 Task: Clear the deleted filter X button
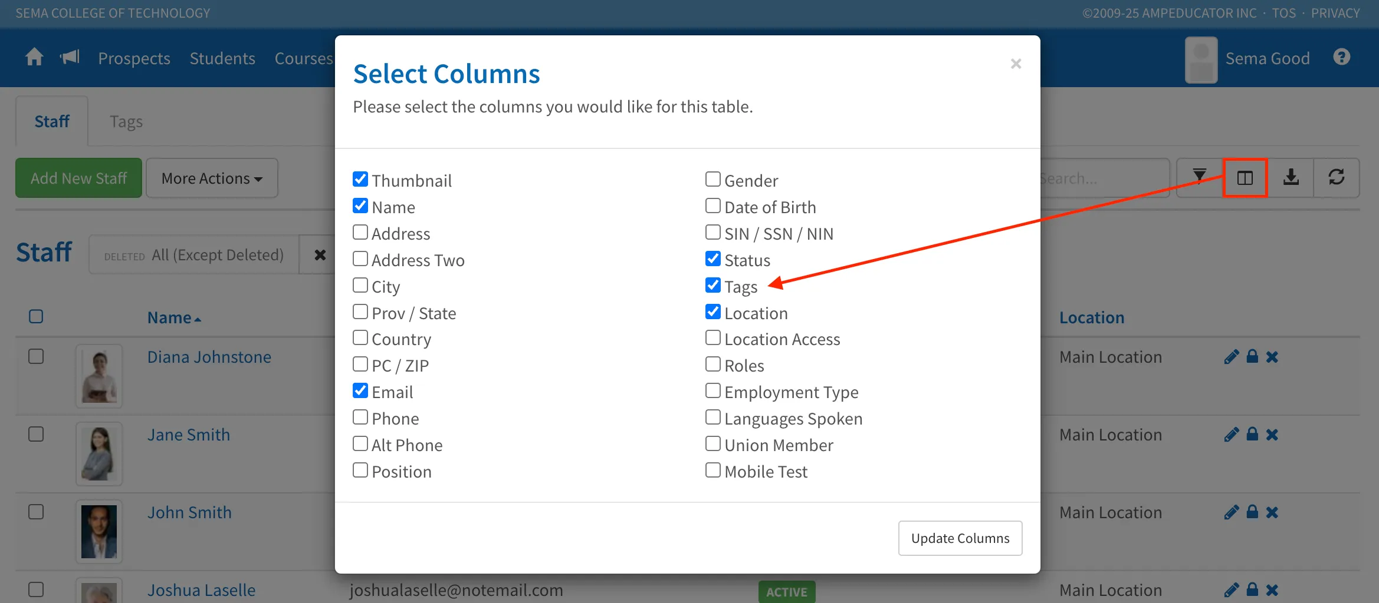pos(320,255)
